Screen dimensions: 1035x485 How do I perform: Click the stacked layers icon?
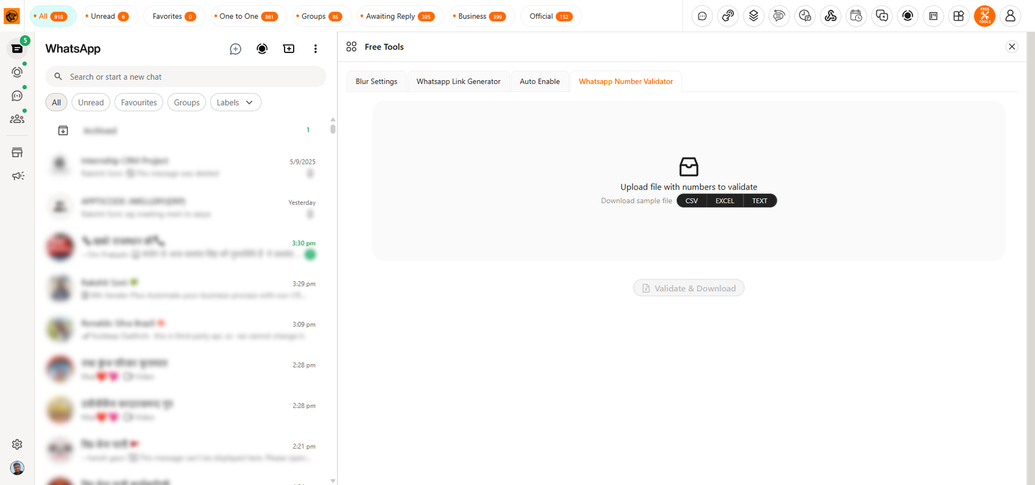[754, 16]
